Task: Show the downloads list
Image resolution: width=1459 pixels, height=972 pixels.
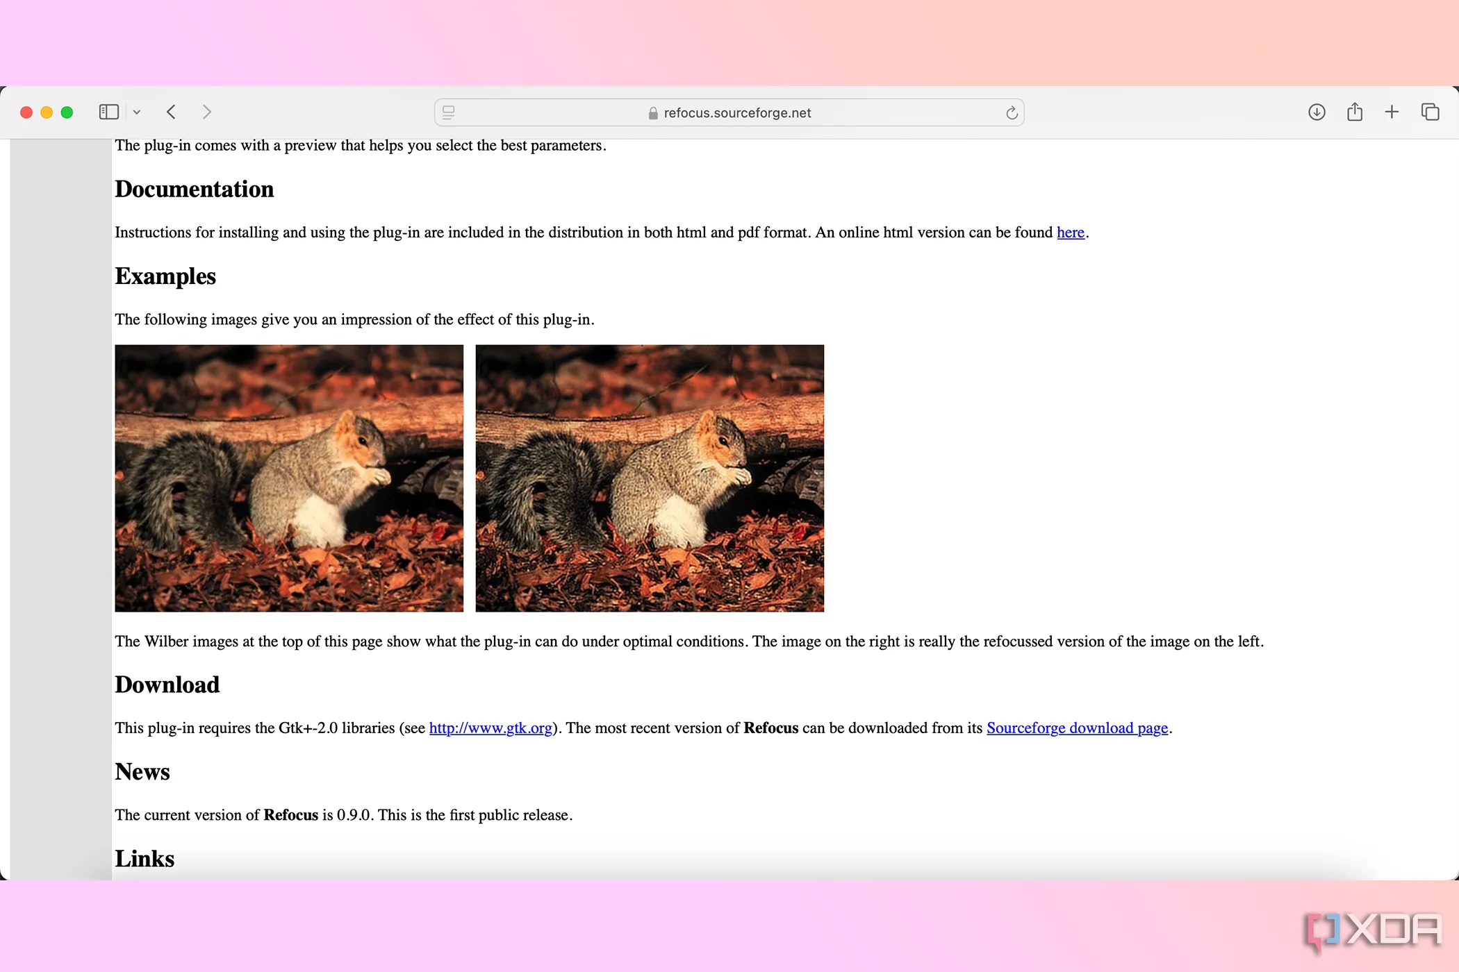Action: pos(1317,112)
